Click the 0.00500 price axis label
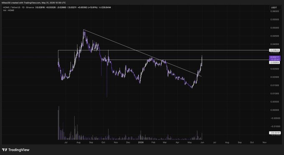The width and height of the screenshot is (284, 155). [x=274, y=102]
